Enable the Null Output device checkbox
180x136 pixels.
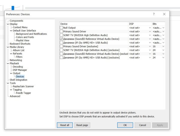coord(61,28)
